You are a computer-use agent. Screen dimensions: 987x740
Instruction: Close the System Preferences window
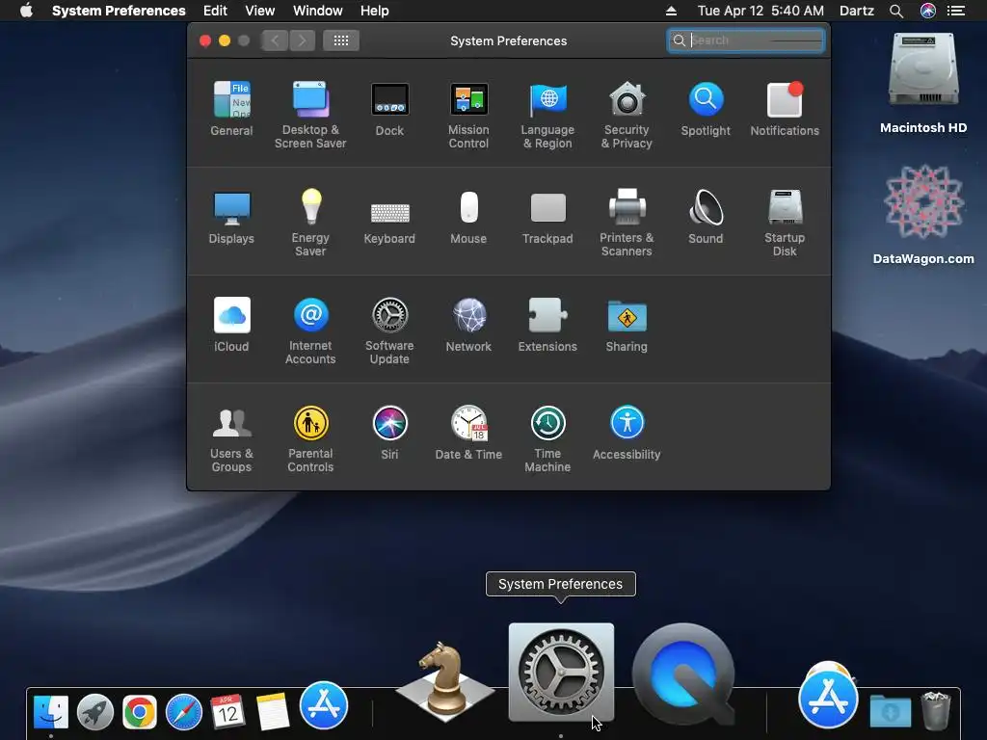(x=205, y=40)
